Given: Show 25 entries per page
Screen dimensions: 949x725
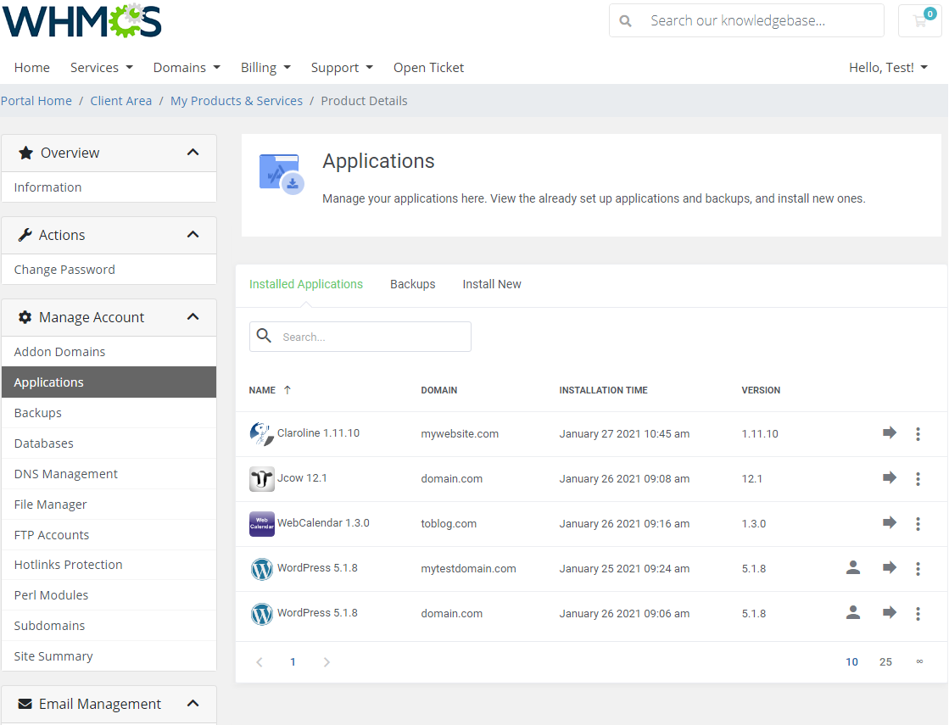Looking at the screenshot, I should (x=885, y=662).
